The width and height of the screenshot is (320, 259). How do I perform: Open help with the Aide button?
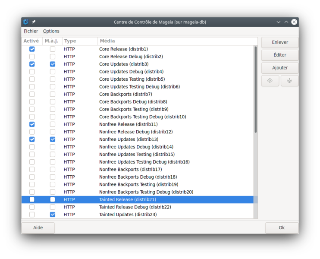click(38, 227)
